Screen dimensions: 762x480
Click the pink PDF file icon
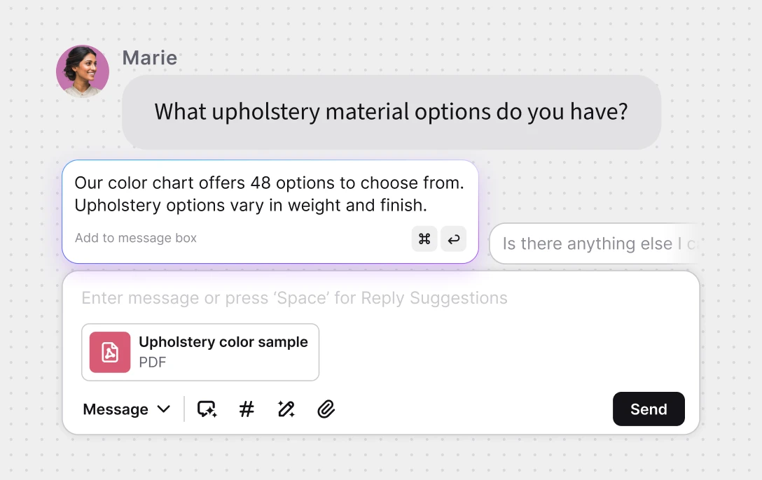(109, 352)
